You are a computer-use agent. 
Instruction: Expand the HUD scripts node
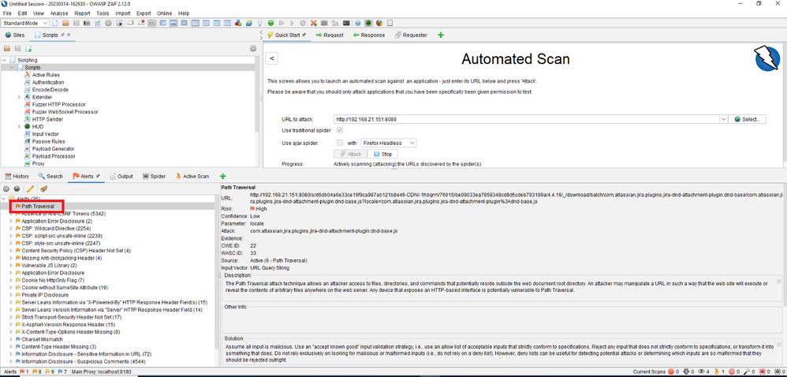click(x=19, y=126)
